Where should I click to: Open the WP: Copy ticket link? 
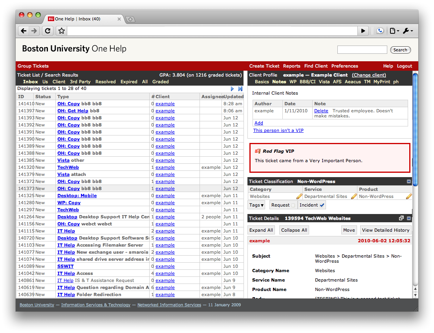(69, 203)
